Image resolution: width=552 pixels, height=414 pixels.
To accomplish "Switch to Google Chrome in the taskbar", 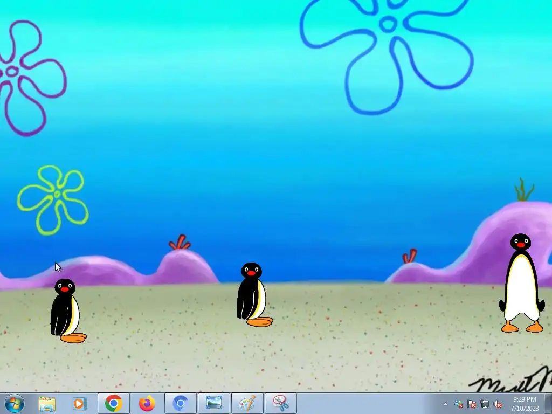I will 113,403.
